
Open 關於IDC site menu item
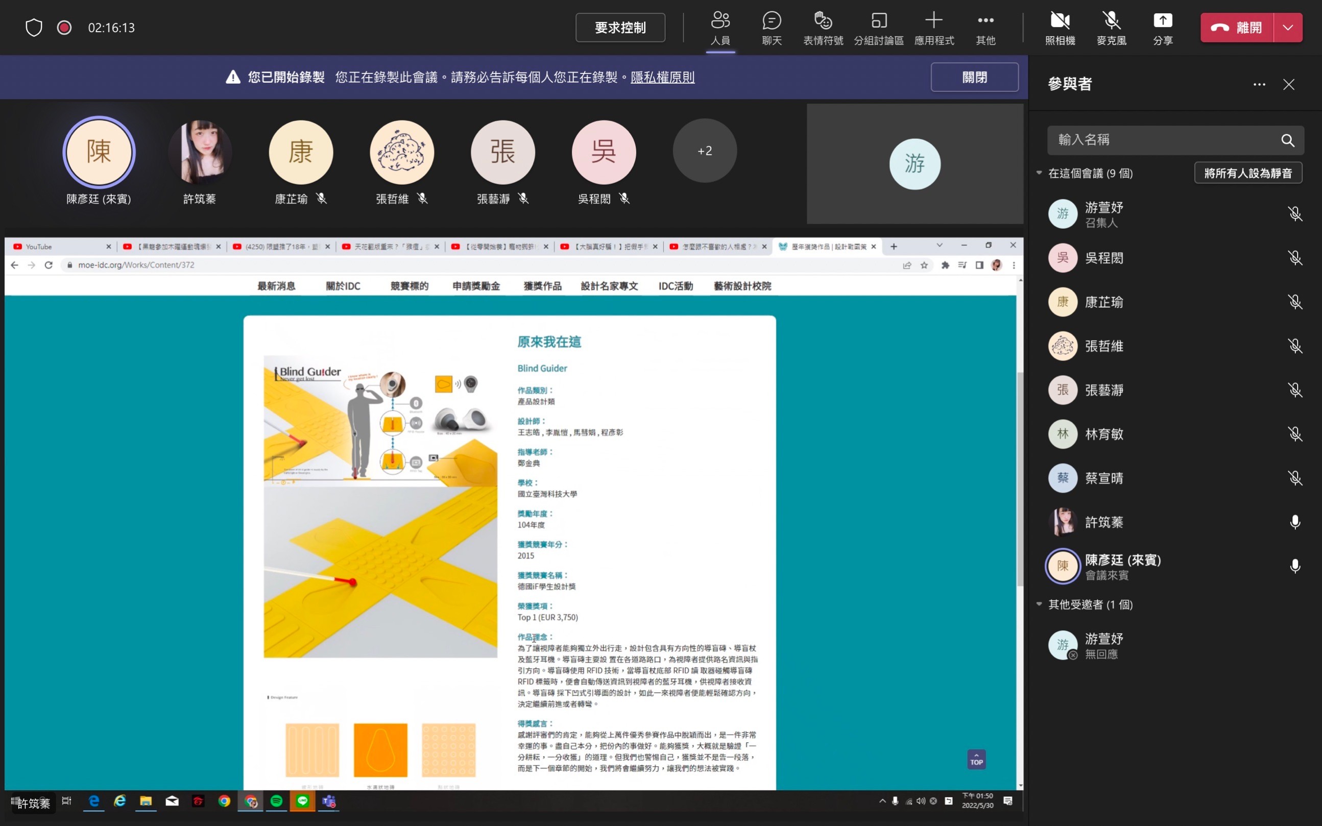click(343, 286)
